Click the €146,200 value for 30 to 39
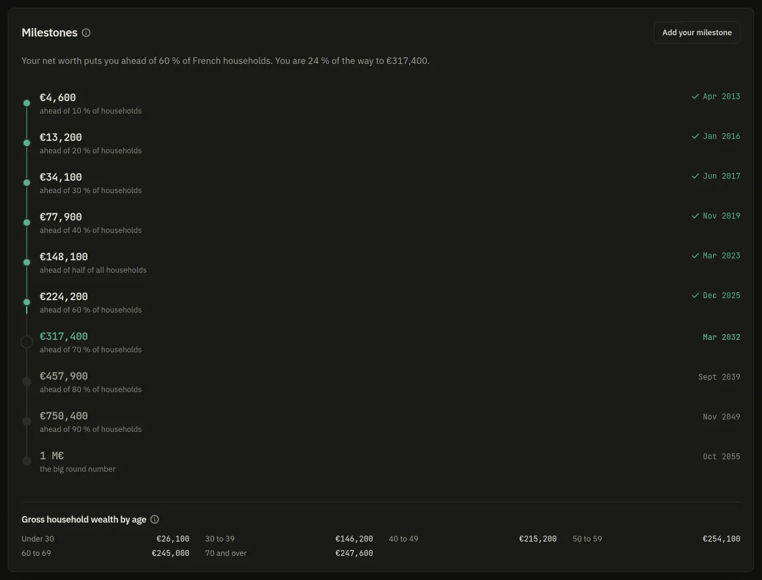The height and width of the screenshot is (580, 762). tap(354, 539)
